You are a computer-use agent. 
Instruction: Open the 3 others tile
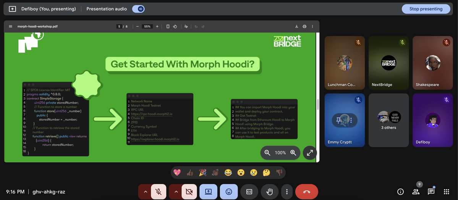[388, 120]
